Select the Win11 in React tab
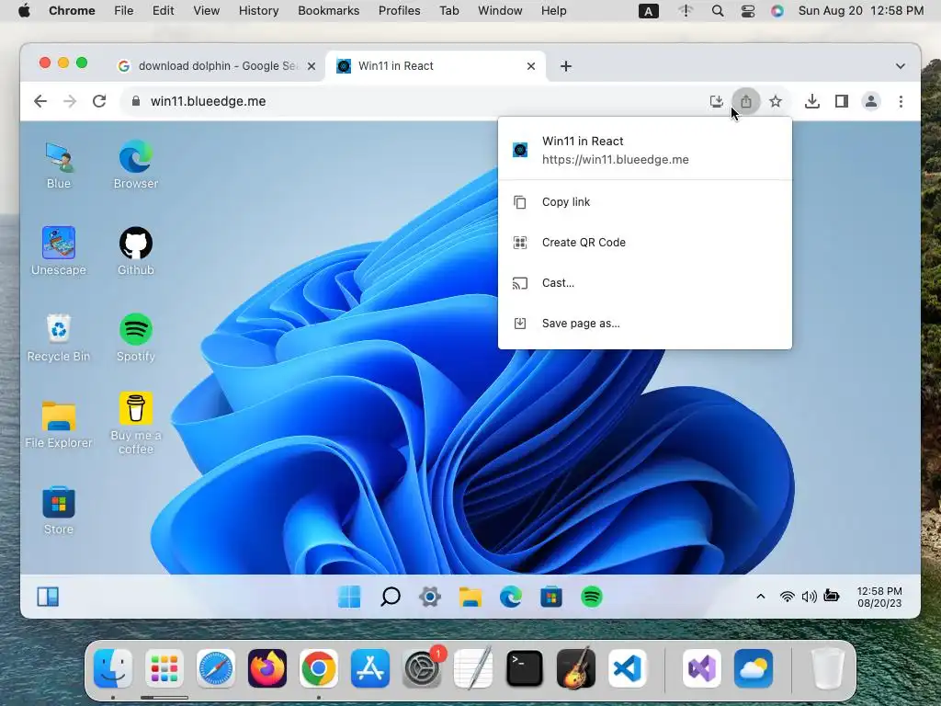Screen dimensions: 941x706 tap(436, 66)
